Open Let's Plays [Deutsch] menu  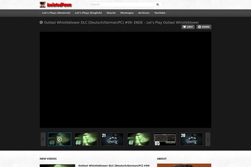(56, 13)
